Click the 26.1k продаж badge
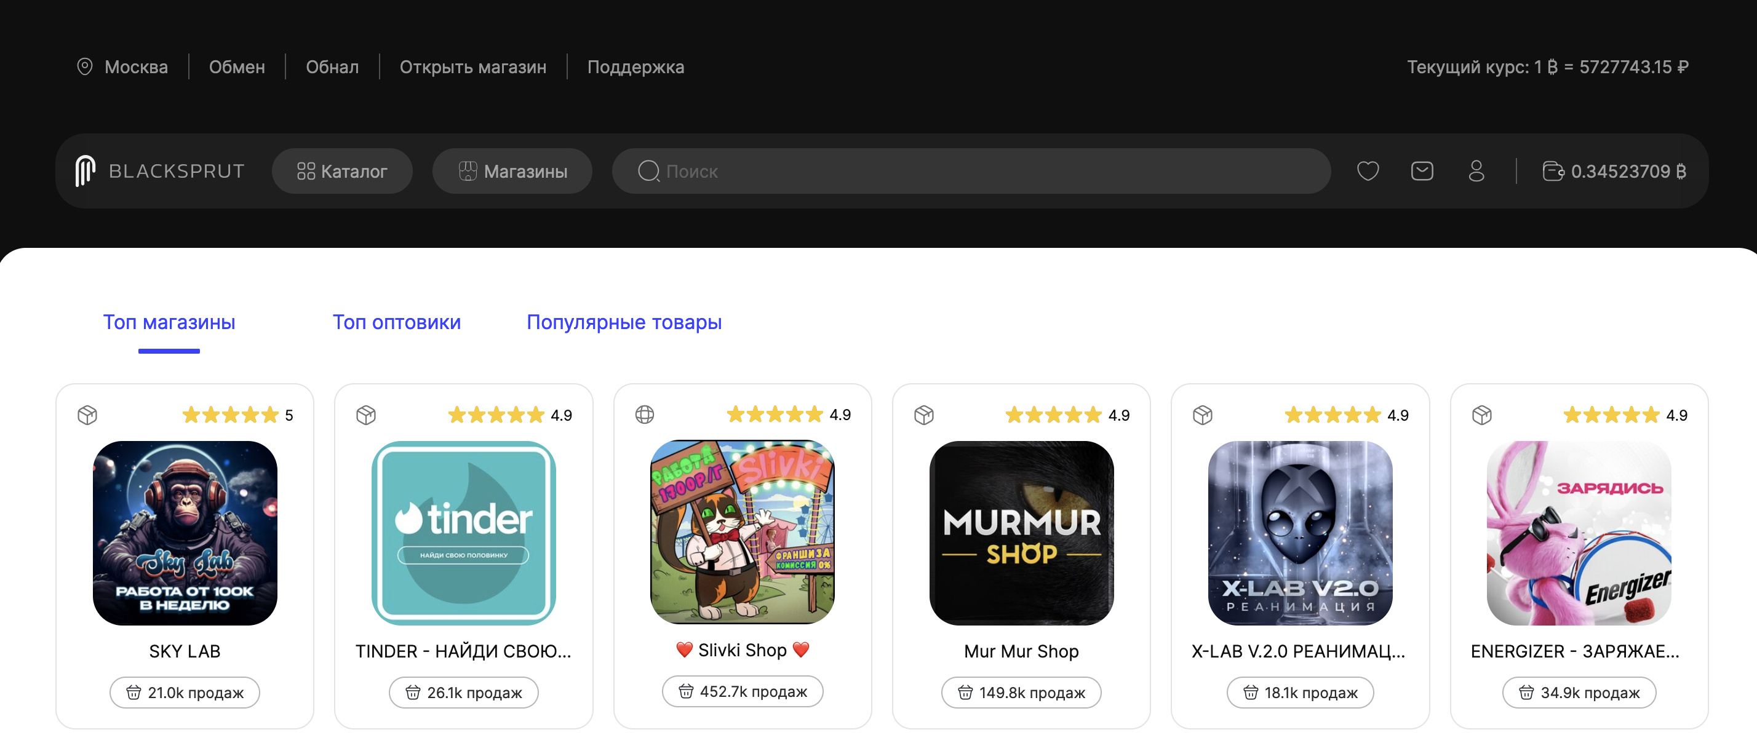 [x=464, y=693]
